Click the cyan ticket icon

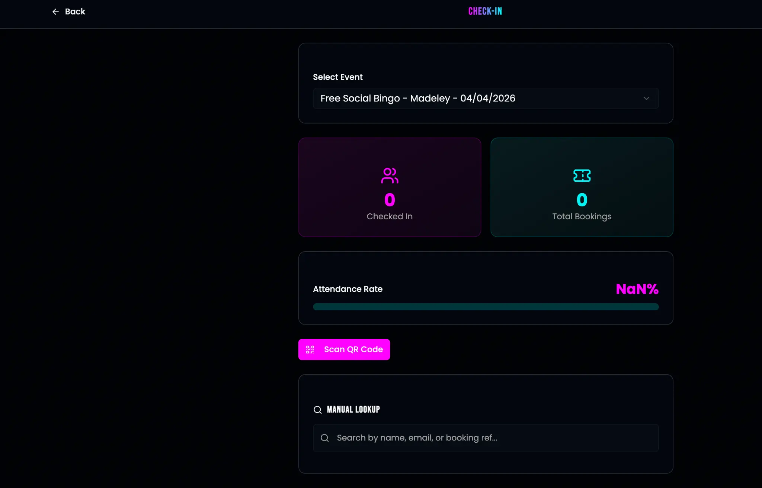pyautogui.click(x=582, y=175)
